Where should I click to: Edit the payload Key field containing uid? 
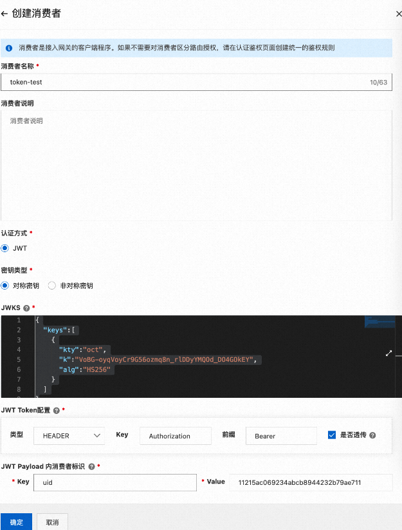(115, 482)
